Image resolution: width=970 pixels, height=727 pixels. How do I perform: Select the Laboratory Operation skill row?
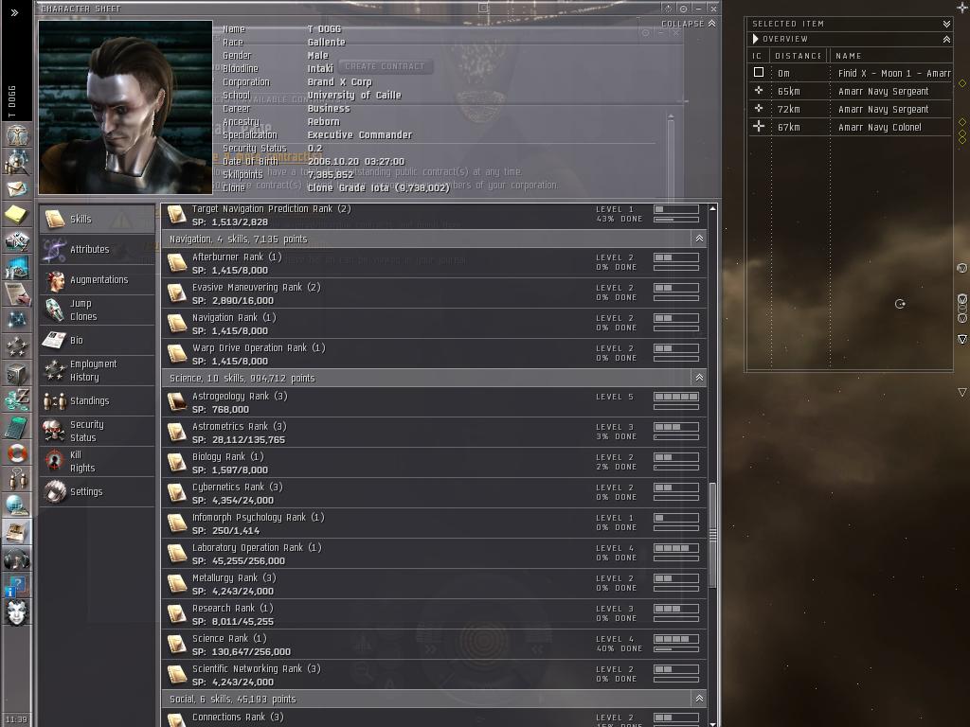(434, 553)
